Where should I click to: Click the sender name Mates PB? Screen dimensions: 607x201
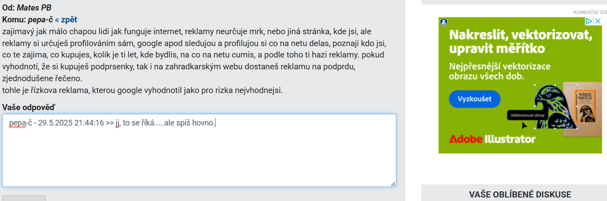point(37,8)
